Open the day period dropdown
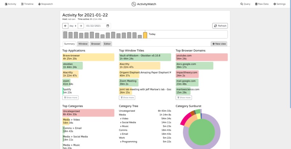This screenshot has height=149, width=291. click(73, 26)
